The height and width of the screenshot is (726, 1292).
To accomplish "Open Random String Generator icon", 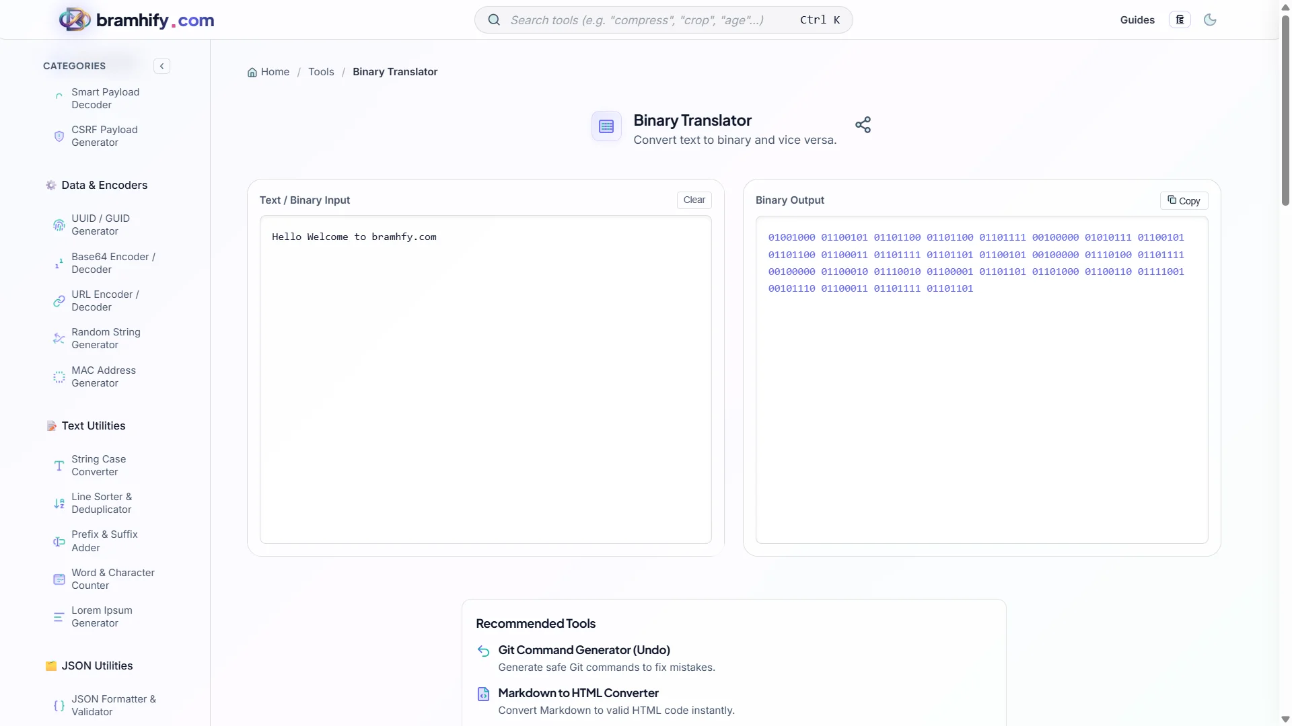I will pyautogui.click(x=59, y=339).
